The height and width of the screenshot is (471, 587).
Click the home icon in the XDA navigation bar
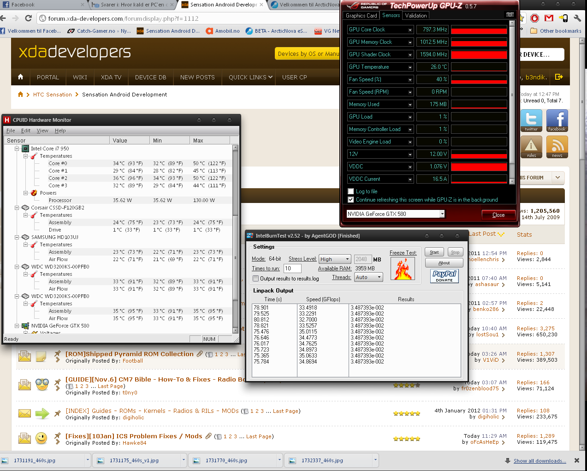pos(20,77)
